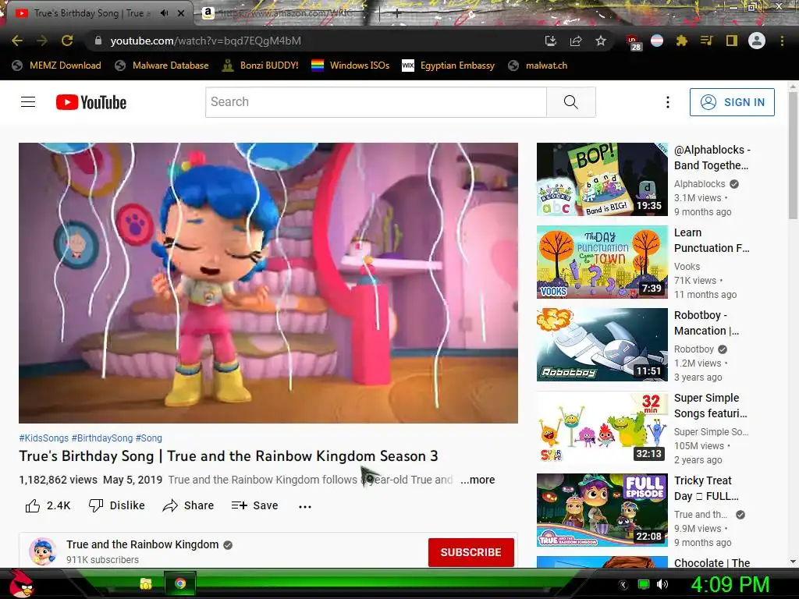Click the URL address bar
This screenshot has height=599, width=799.
pos(316,41)
